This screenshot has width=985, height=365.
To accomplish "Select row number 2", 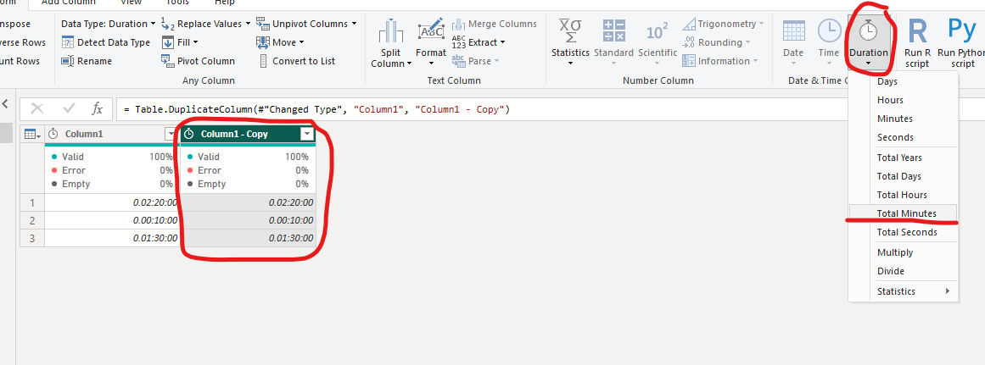I will (x=32, y=221).
